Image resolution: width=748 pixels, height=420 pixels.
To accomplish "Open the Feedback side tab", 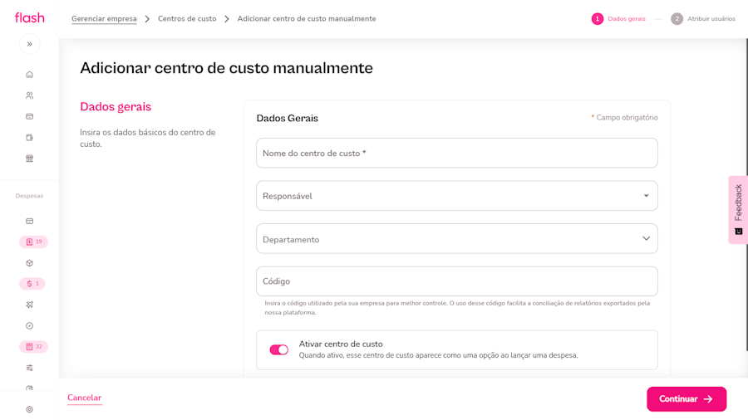I will click(x=739, y=209).
